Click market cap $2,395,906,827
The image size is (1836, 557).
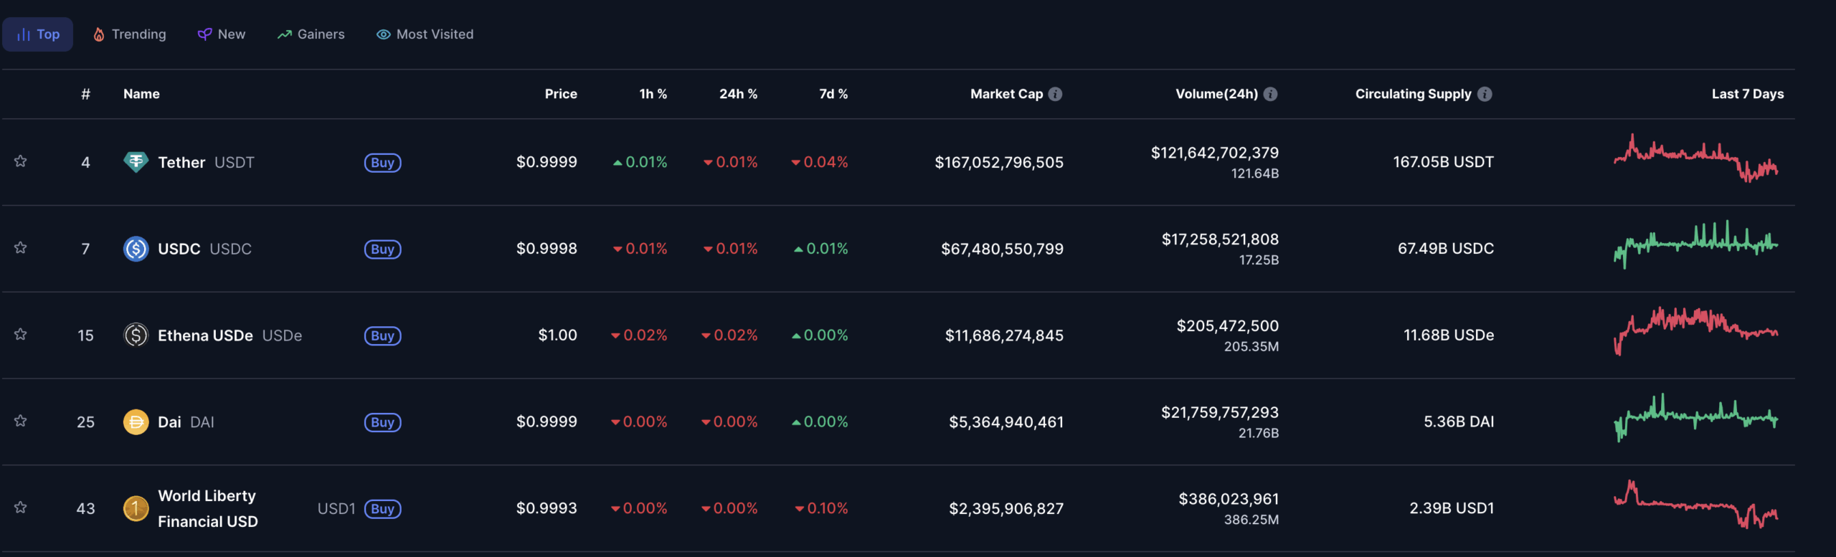(x=1006, y=509)
